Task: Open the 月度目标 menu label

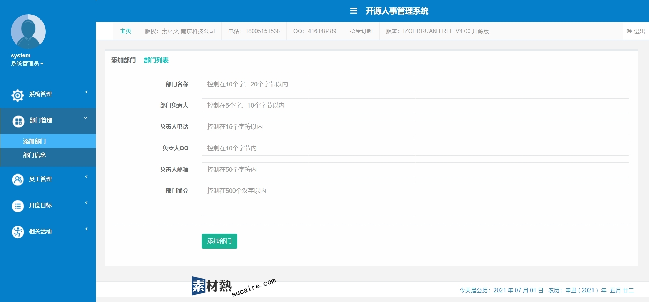Action: coord(40,205)
